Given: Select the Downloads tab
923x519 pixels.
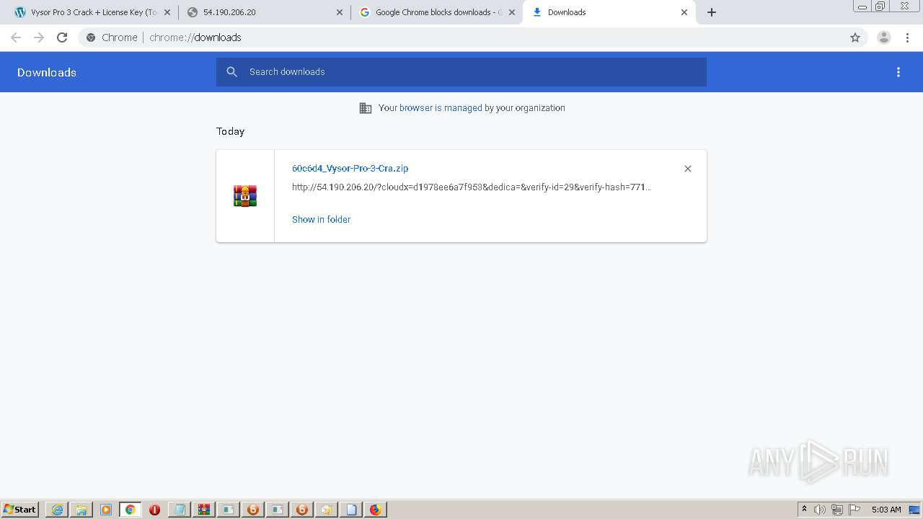Looking at the screenshot, I should point(609,12).
